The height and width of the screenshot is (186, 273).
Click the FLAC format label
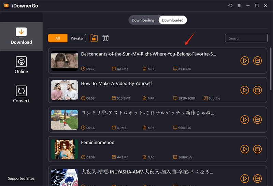pos(151,157)
